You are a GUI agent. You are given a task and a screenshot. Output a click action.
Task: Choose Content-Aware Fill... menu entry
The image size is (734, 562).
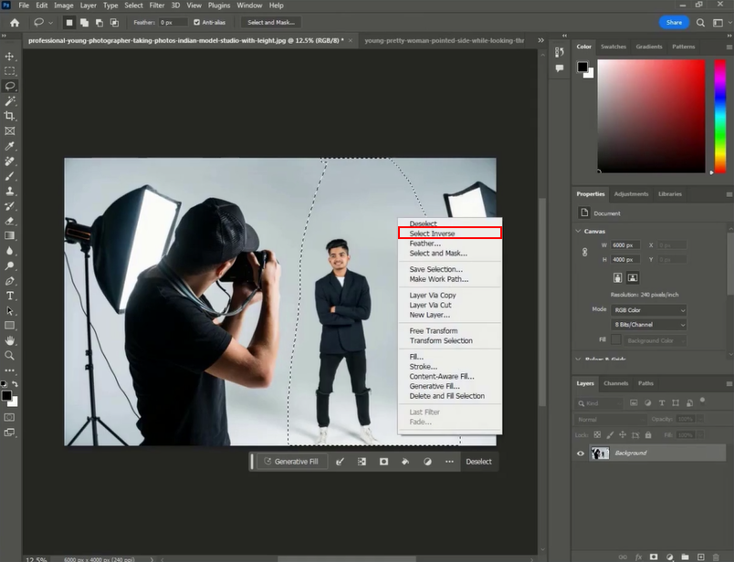[x=449, y=377]
